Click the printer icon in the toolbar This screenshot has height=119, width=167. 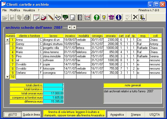click(x=27, y=18)
